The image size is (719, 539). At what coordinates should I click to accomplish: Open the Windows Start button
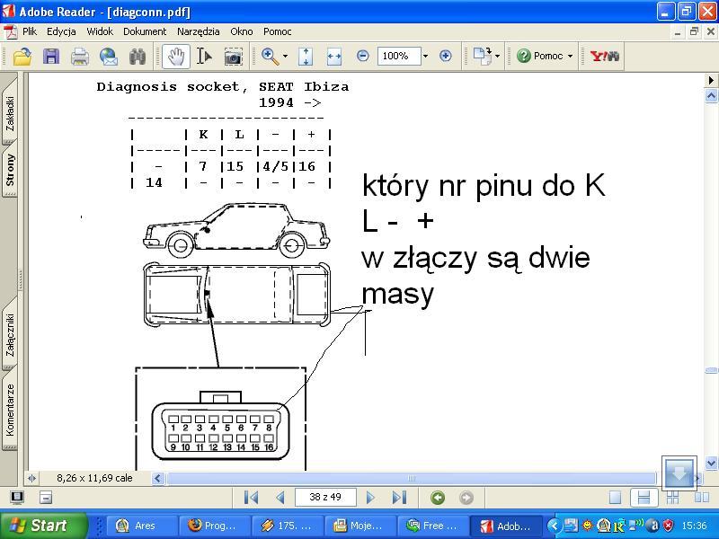(x=43, y=526)
